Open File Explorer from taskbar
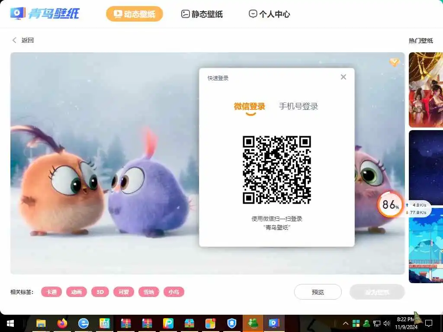The height and width of the screenshot is (332, 443). tap(41, 323)
